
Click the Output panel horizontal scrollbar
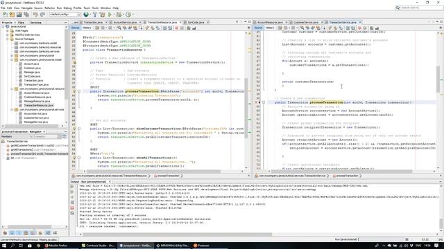178,234
